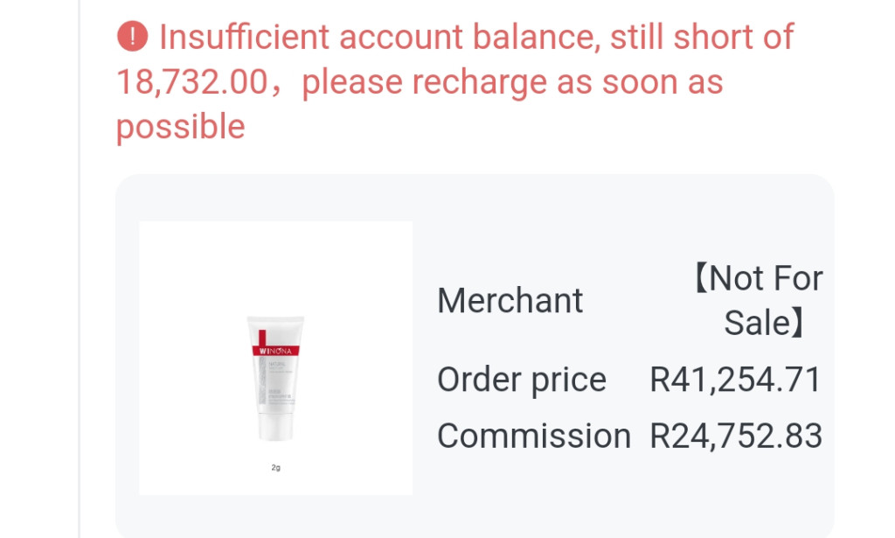Click the red warning exclamation icon

click(x=131, y=37)
